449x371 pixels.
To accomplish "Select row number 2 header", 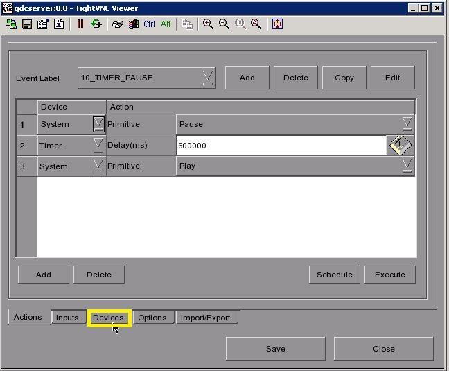I will 26,146.
